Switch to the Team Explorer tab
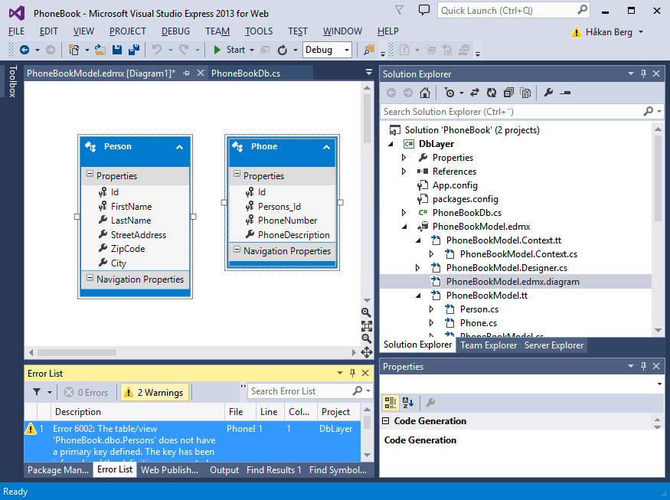Viewport: 670px width, 500px height. (489, 345)
